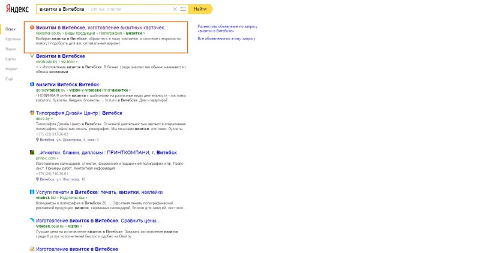Image resolution: width=480 pixels, height=253 pixels.
Task: Click favicon of vitebsk.biz result
Action: click(32, 192)
